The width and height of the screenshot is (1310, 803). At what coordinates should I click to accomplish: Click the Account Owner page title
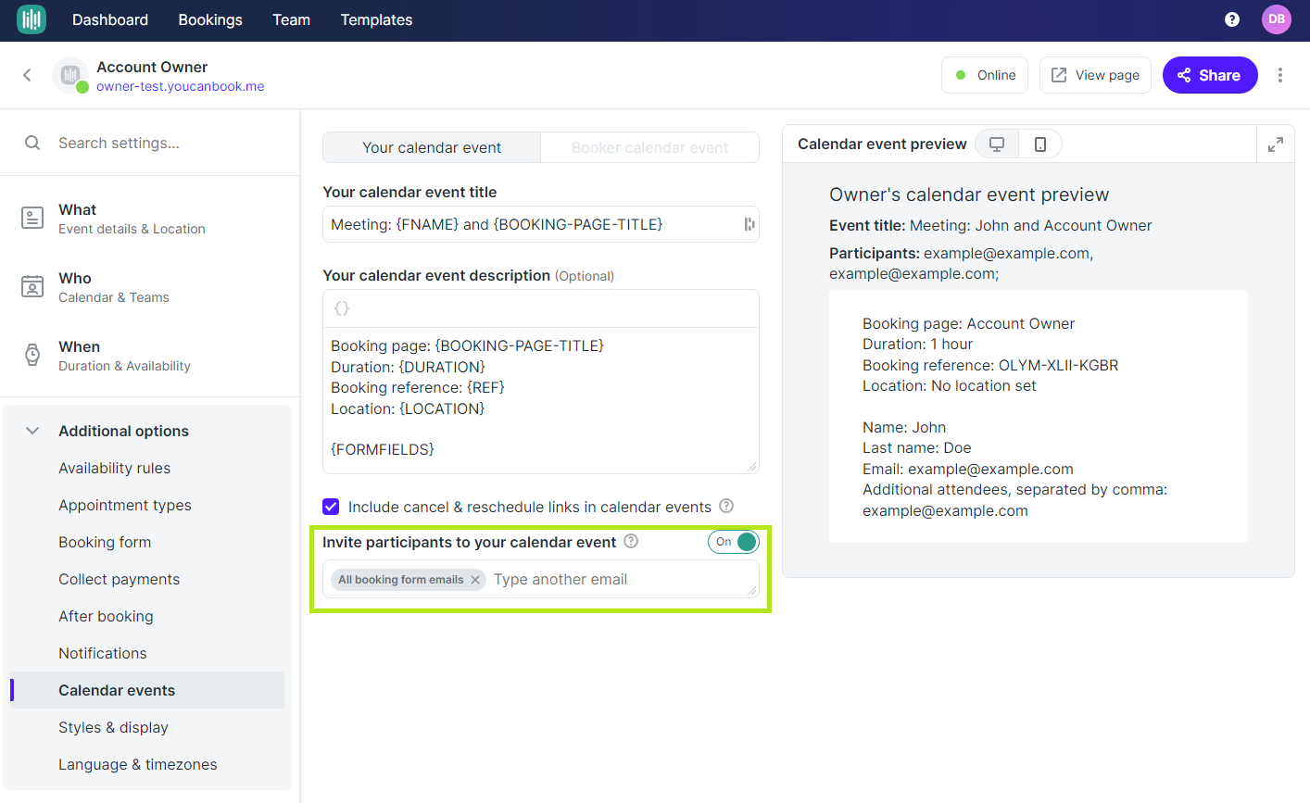coord(152,67)
